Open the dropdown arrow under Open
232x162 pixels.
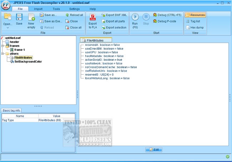coord(7,27)
